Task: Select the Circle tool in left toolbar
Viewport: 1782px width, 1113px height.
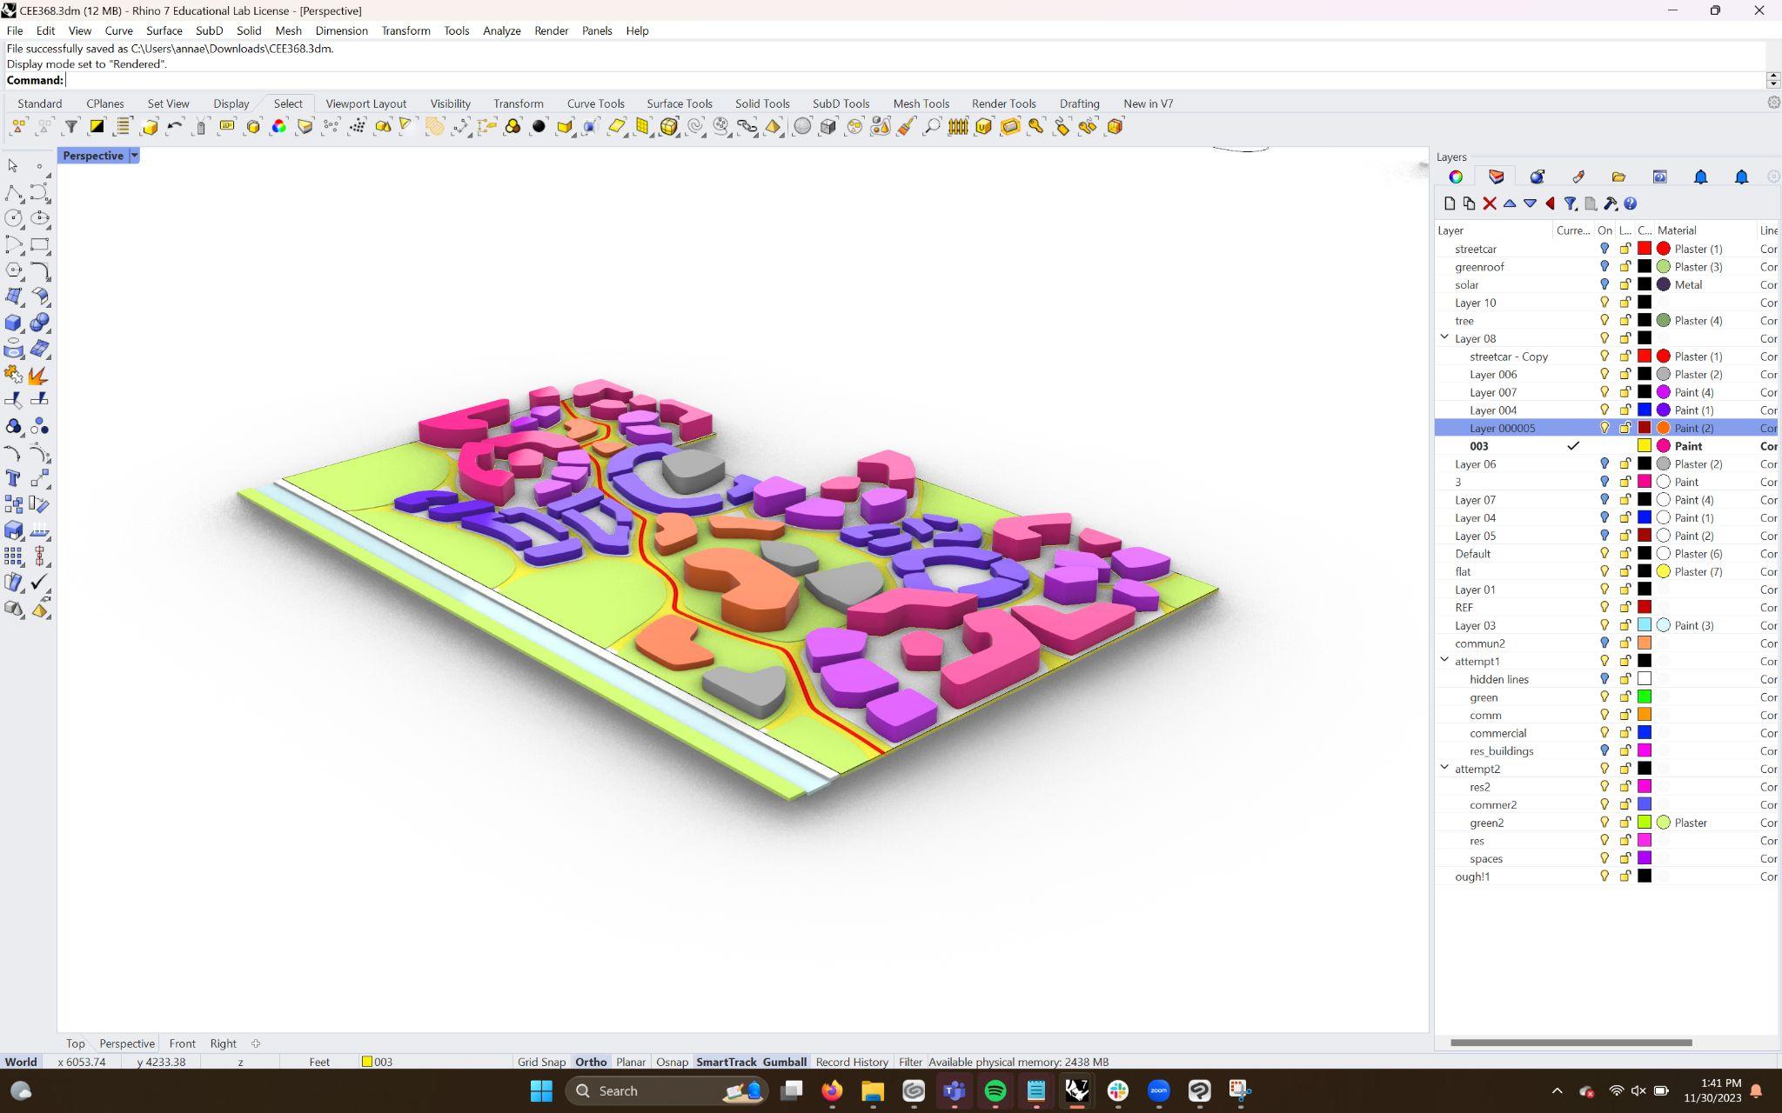Action: (x=13, y=218)
